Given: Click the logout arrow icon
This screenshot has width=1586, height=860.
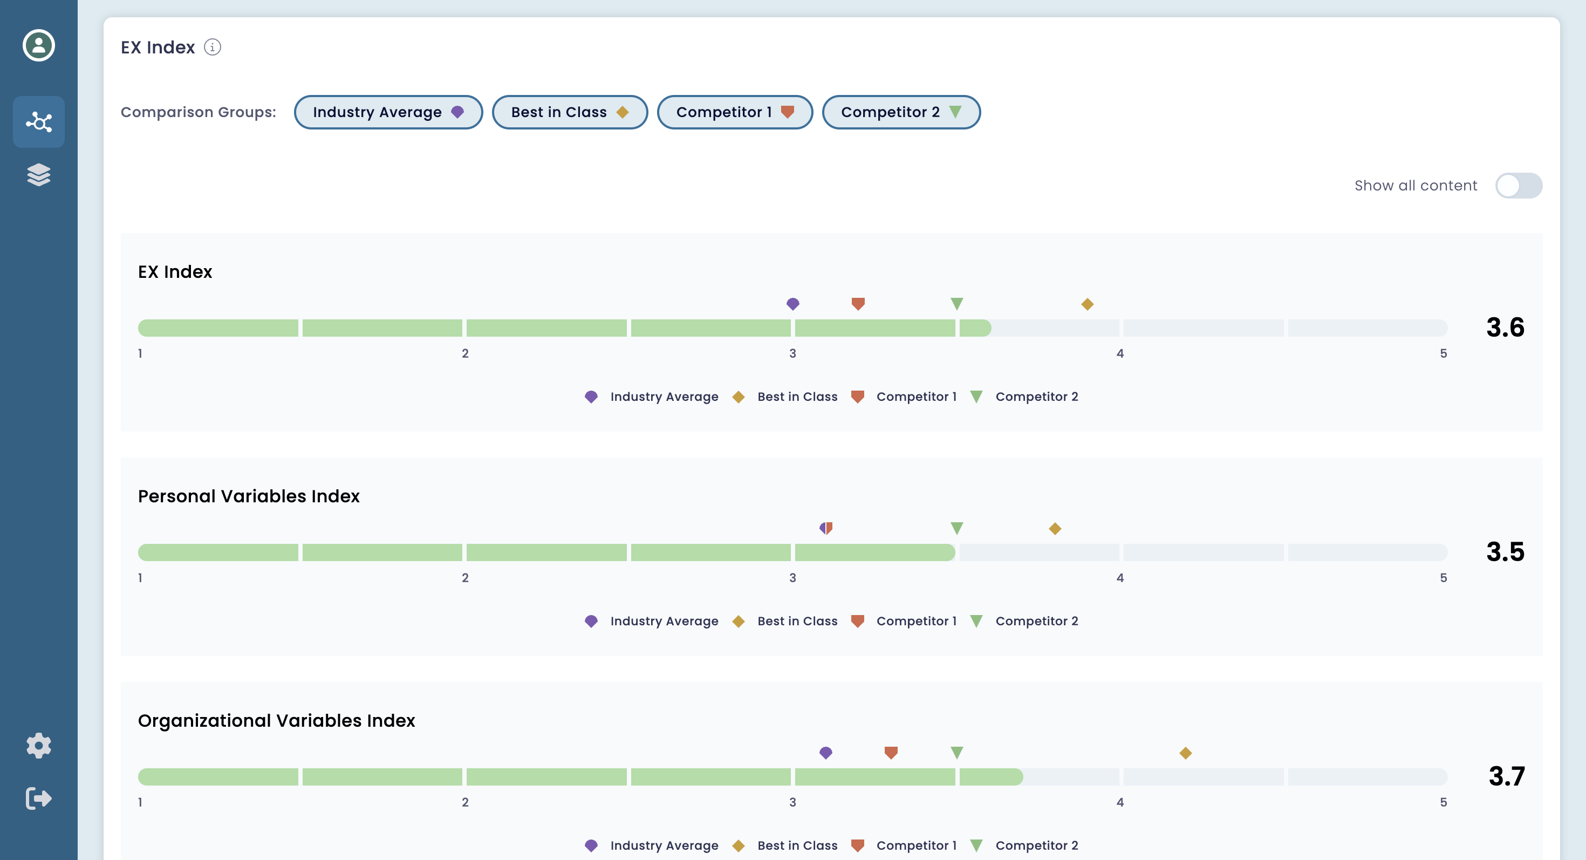Looking at the screenshot, I should pyautogui.click(x=39, y=798).
